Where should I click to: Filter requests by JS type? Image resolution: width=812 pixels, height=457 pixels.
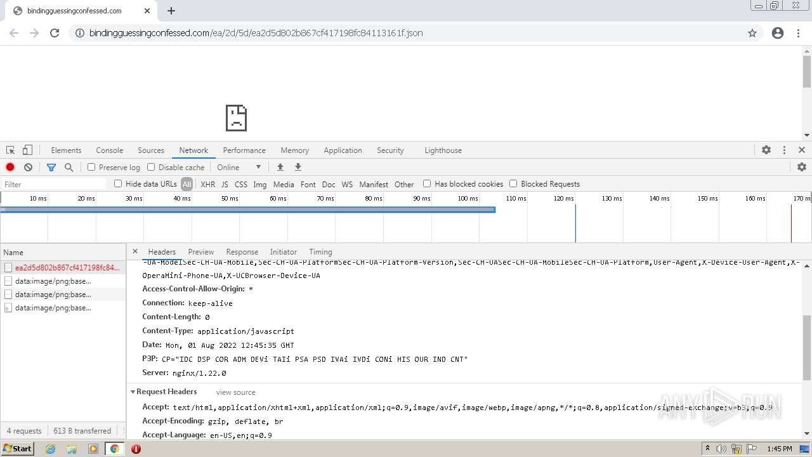pos(225,184)
